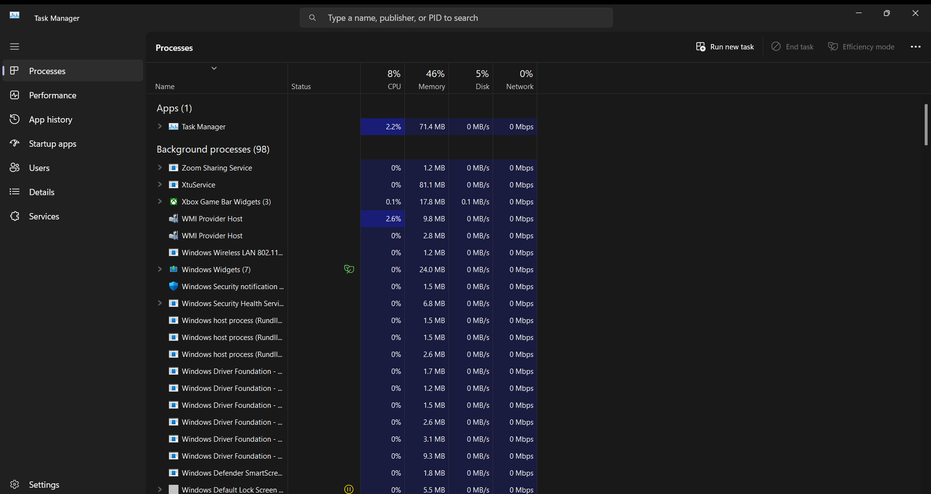Click the search magnifier icon
This screenshot has height=494, width=931.
pos(312,18)
